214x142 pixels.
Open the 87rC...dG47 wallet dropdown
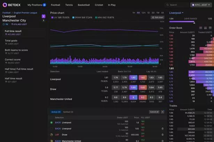pyautogui.click(x=201, y=5)
